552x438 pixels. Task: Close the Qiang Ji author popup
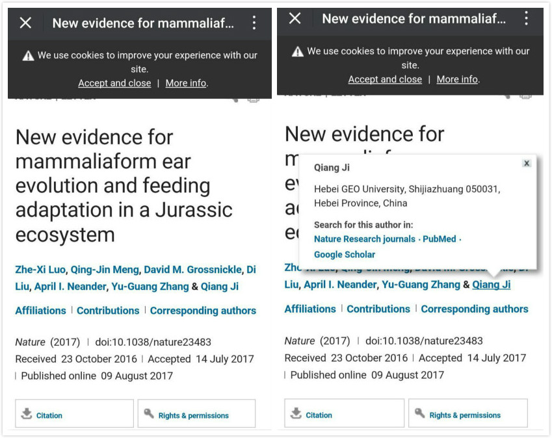point(527,164)
